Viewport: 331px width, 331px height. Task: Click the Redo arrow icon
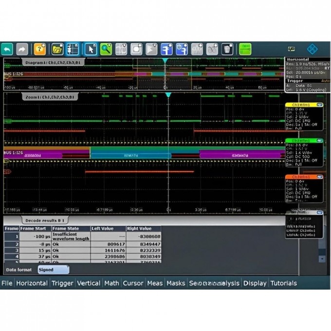[x=22, y=49]
